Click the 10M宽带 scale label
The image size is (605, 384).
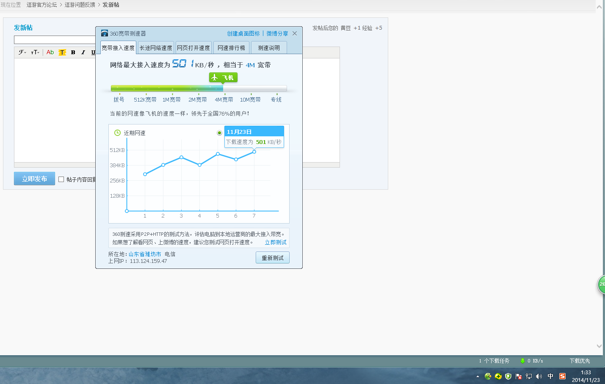click(250, 99)
